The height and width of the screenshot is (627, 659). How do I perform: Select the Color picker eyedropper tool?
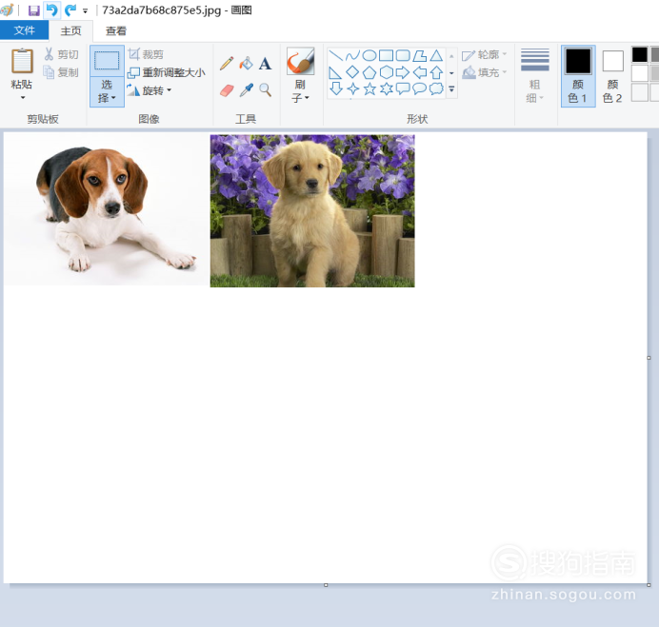[247, 89]
